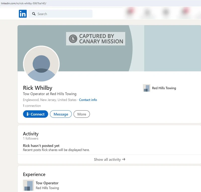Click the LinkedIn home logo
201x192 pixels.
click(x=23, y=14)
